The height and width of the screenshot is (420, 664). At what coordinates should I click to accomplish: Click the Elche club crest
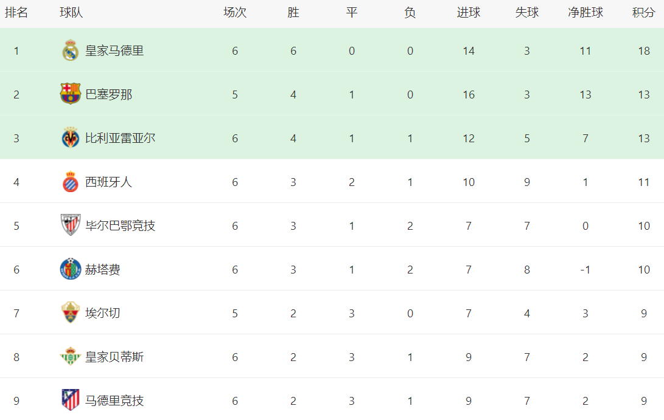pyautogui.click(x=71, y=313)
